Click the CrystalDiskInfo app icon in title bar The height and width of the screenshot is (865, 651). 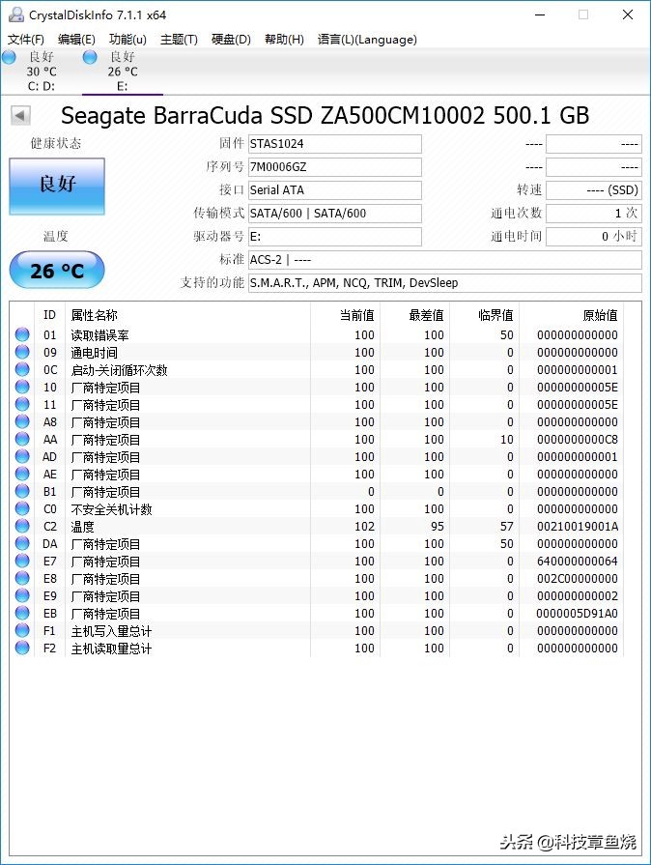[x=16, y=14]
